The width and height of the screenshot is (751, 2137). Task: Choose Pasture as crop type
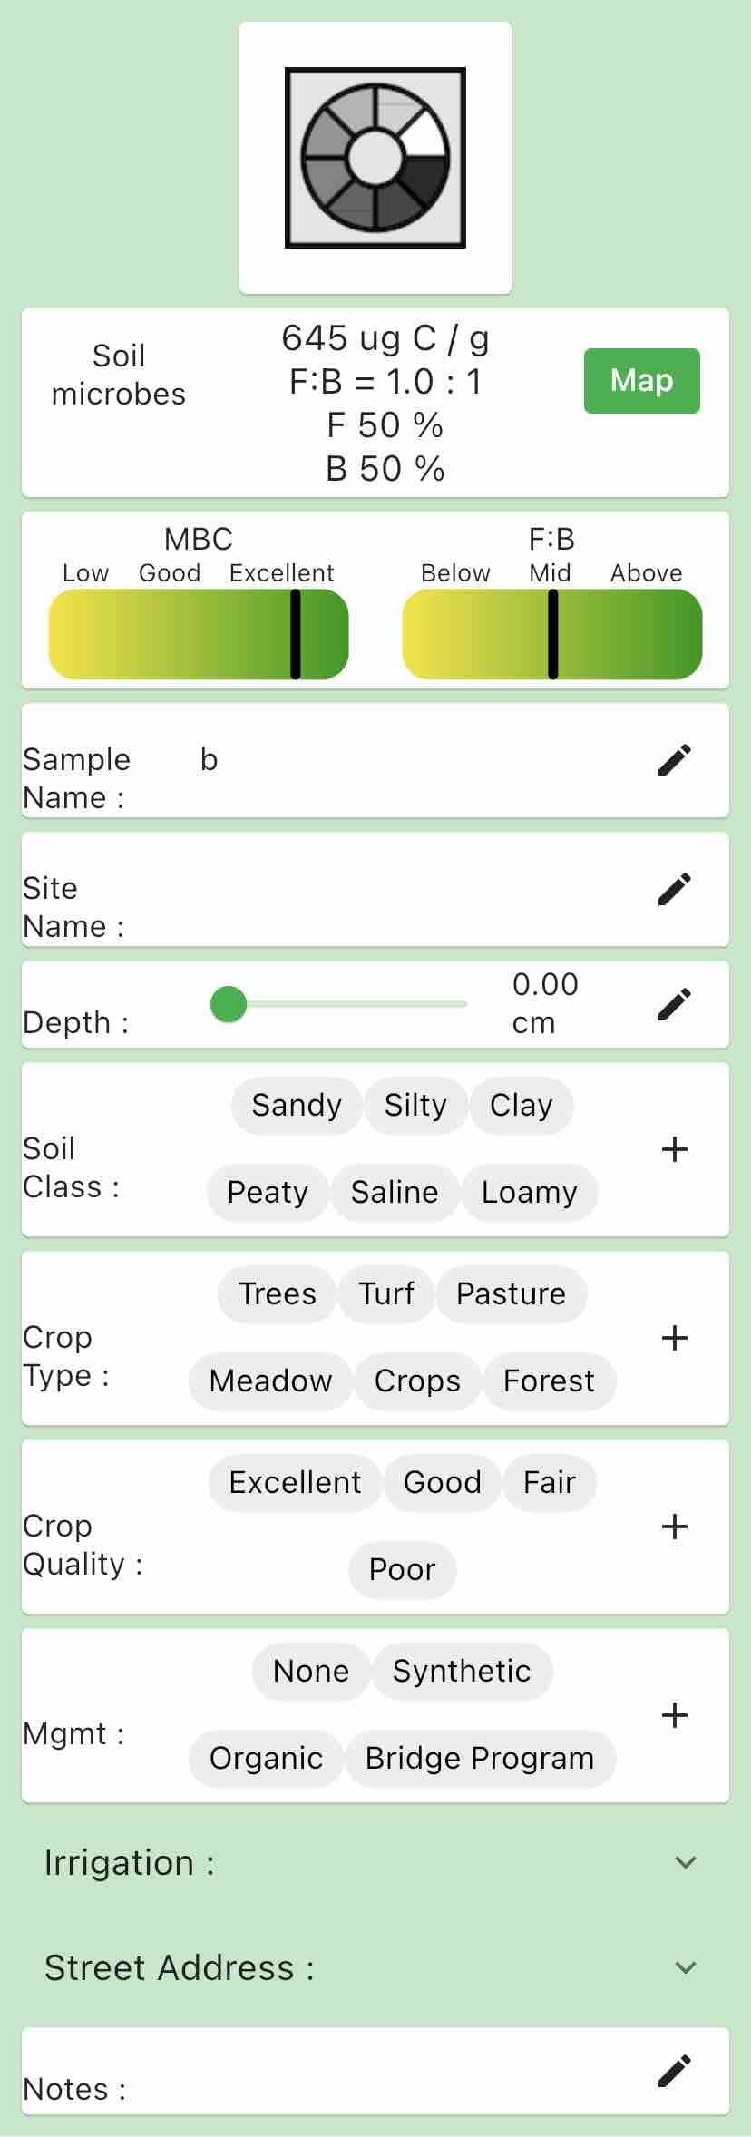coord(511,1294)
